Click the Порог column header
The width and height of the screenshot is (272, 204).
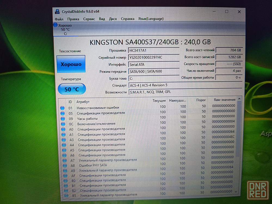[201, 100]
